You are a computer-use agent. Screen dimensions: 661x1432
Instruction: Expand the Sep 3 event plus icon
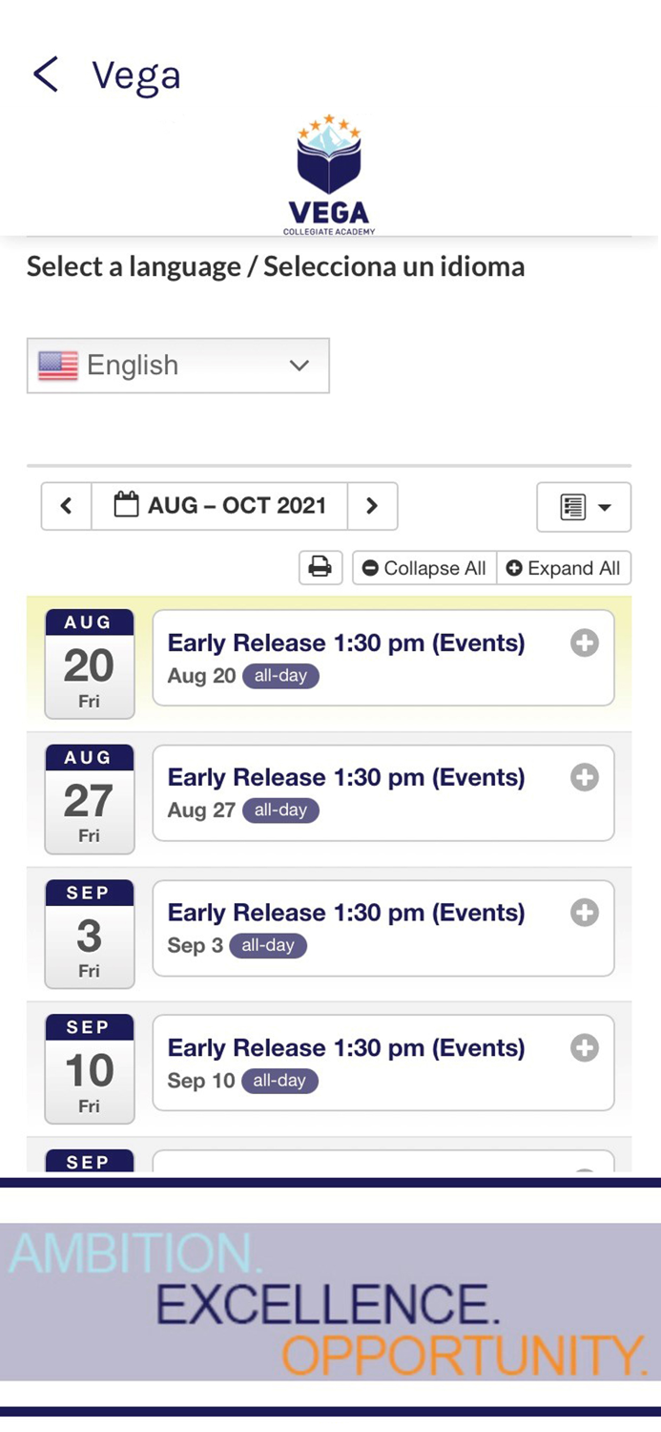[585, 914]
